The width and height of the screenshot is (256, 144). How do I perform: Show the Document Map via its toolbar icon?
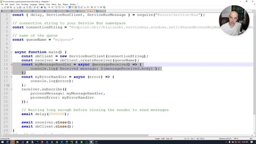[x=76, y=7]
